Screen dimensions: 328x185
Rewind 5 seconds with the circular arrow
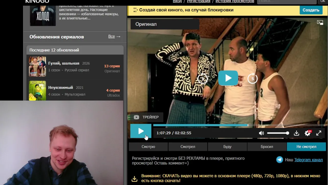tap(203, 79)
